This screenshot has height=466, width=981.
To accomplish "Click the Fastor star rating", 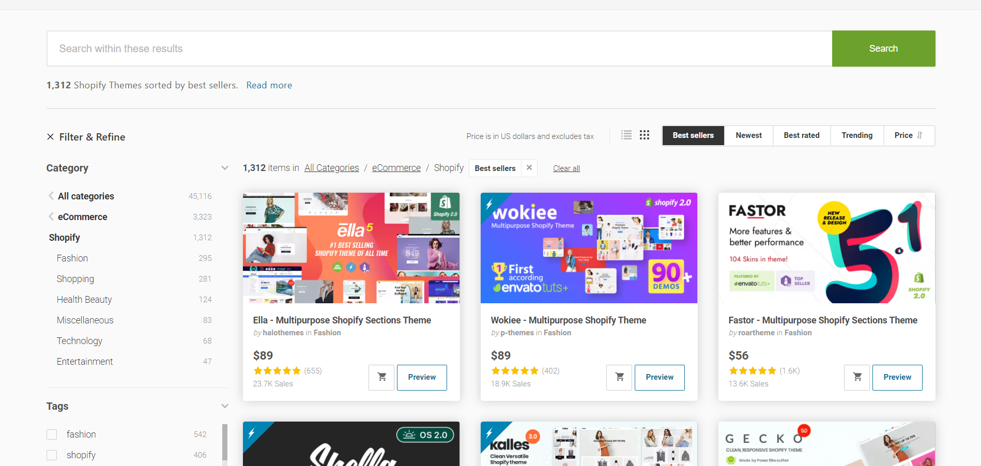I will click(x=753, y=371).
